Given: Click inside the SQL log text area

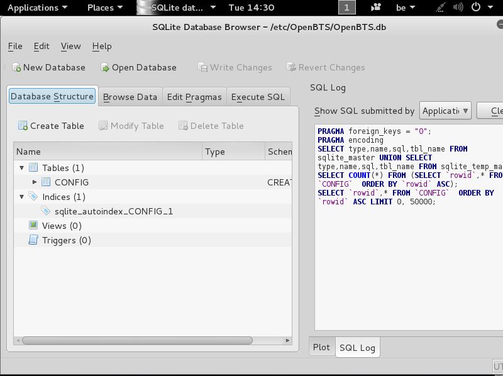Looking at the screenshot, I should [409, 227].
